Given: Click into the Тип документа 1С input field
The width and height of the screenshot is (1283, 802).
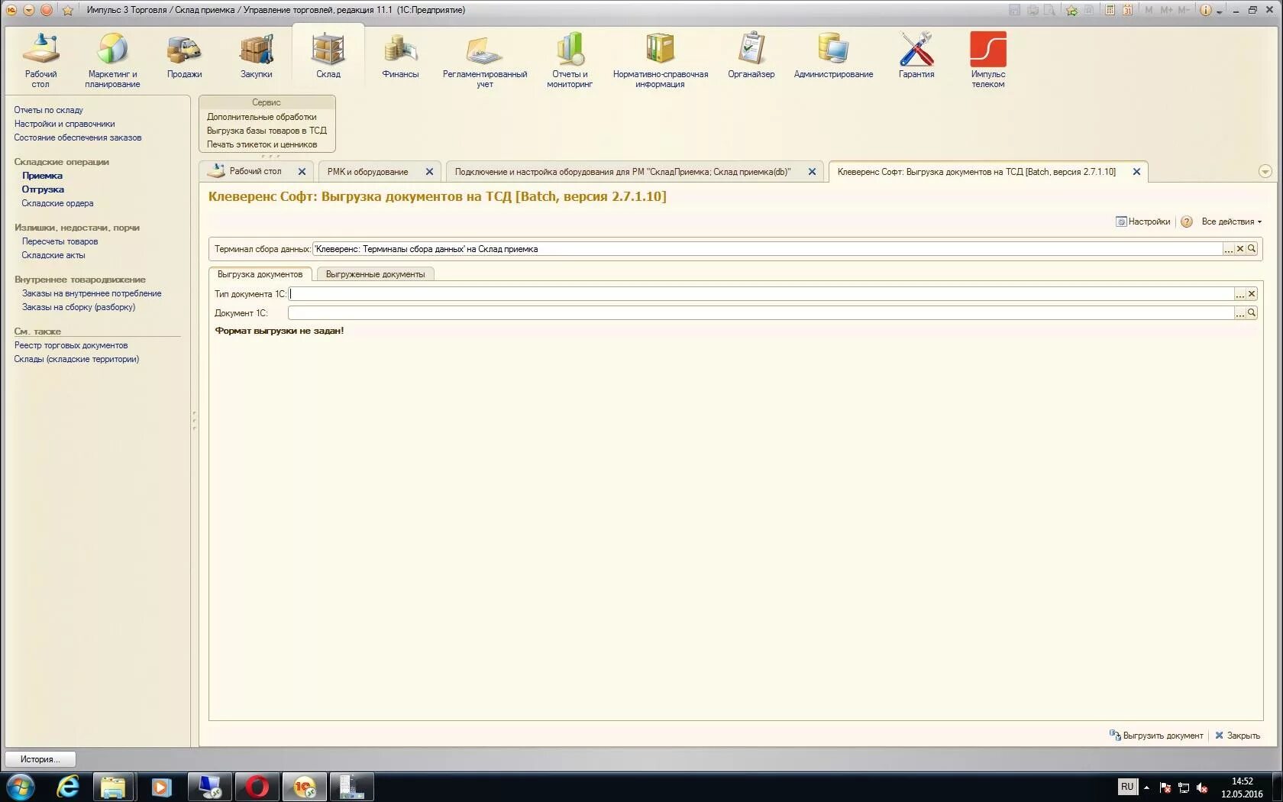Looking at the screenshot, I should click(761, 294).
